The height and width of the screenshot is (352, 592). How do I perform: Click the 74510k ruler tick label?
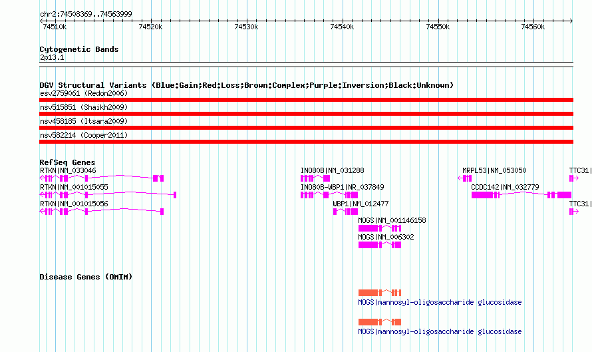pos(55,27)
